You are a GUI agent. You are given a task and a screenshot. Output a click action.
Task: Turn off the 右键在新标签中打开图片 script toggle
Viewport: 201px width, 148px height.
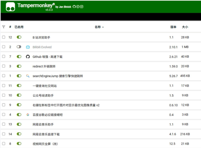[19, 105]
